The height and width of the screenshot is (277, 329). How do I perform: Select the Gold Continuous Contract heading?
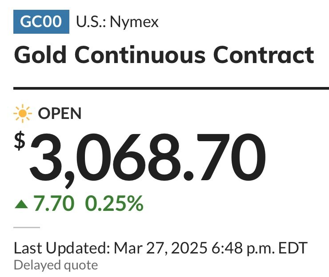(164, 55)
